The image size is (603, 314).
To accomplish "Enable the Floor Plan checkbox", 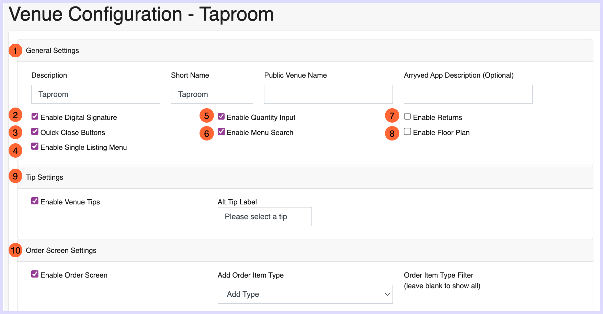I will (x=407, y=132).
